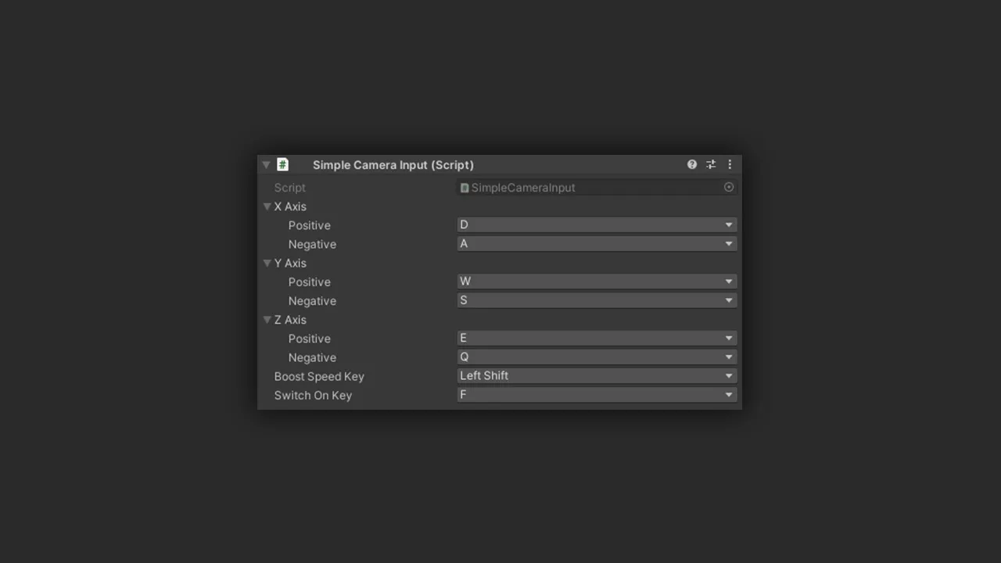The image size is (1001, 563).
Task: Open the Switch On Key dropdown
Action: click(596, 395)
